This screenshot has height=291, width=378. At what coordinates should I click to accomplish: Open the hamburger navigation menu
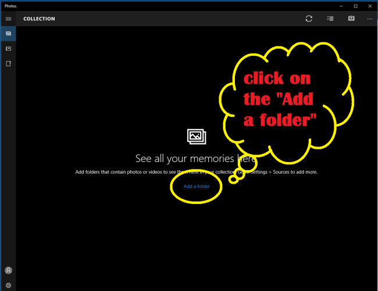click(x=9, y=19)
